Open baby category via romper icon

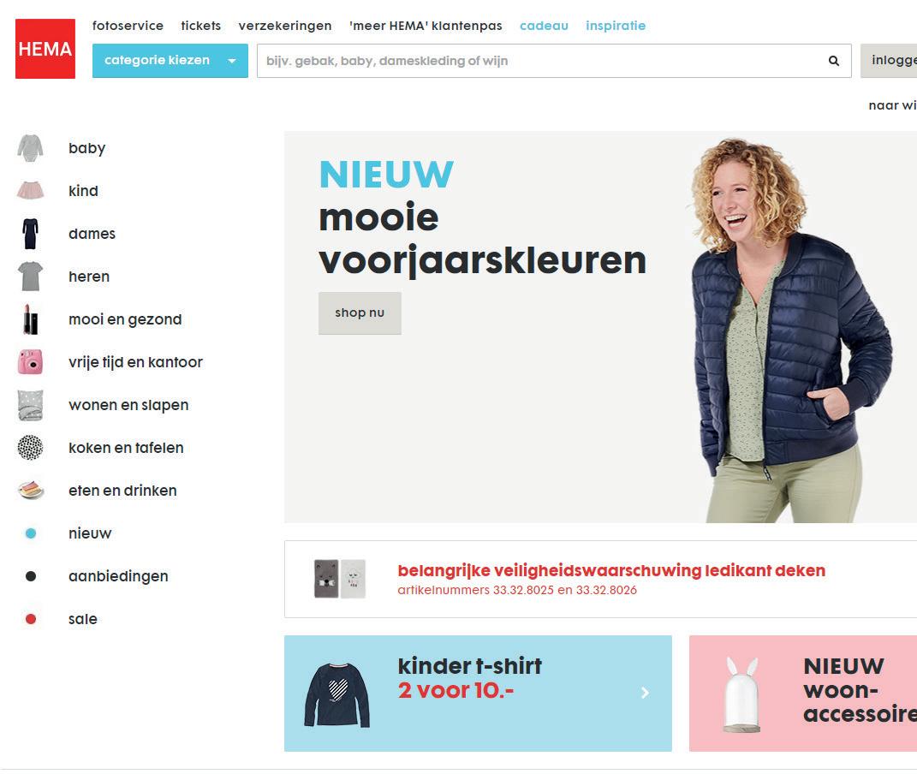click(31, 148)
